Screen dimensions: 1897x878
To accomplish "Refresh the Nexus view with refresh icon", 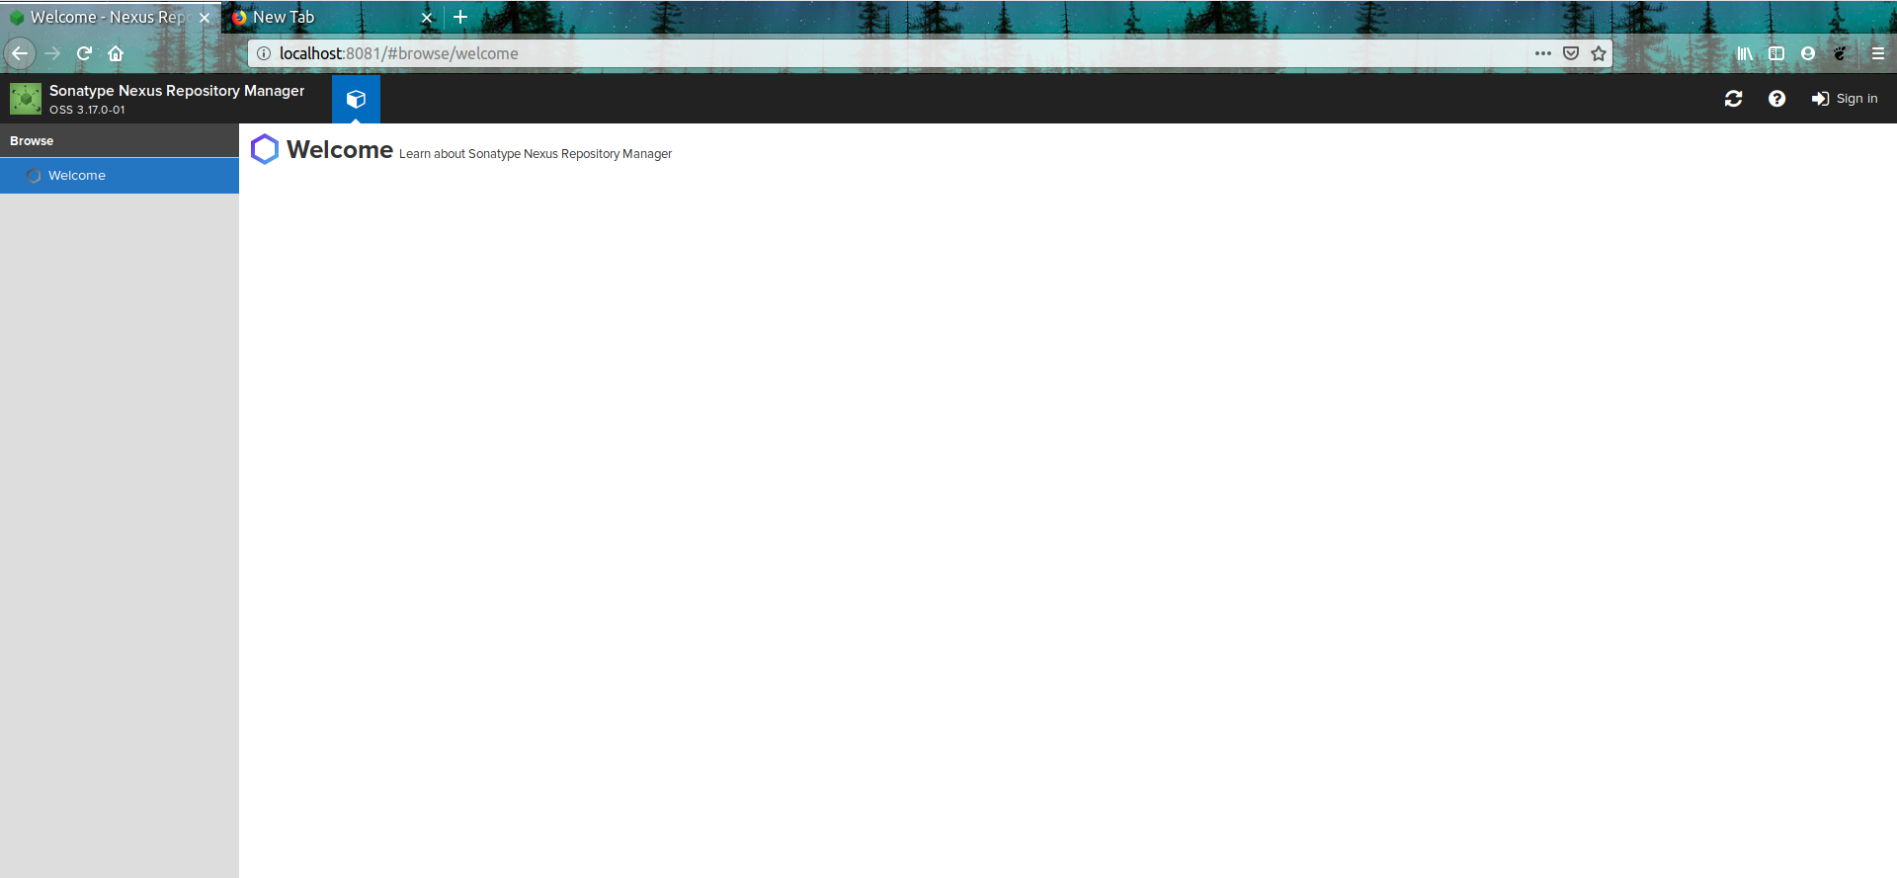I will pyautogui.click(x=1733, y=99).
